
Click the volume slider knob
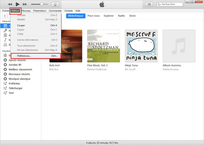(41, 4)
